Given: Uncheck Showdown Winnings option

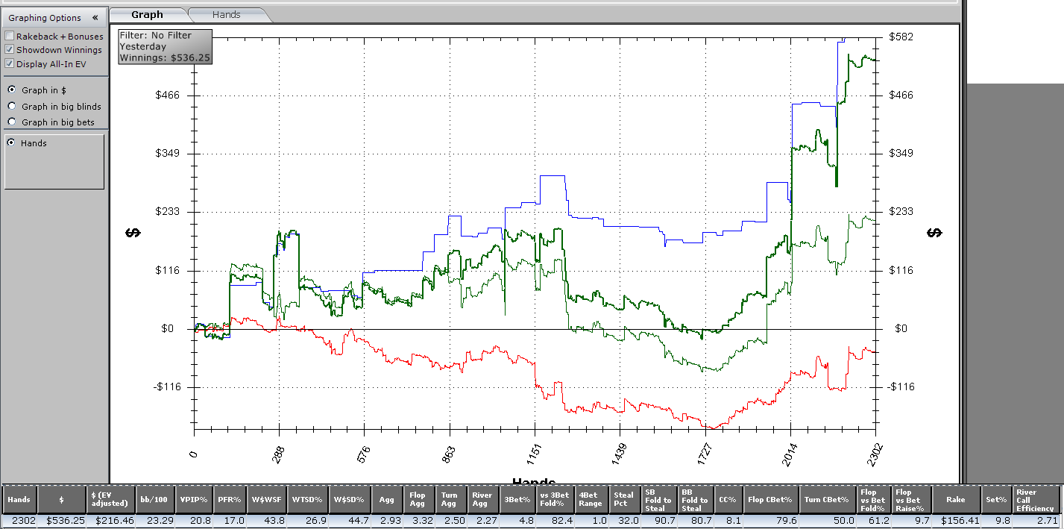Looking at the screenshot, I should point(10,50).
